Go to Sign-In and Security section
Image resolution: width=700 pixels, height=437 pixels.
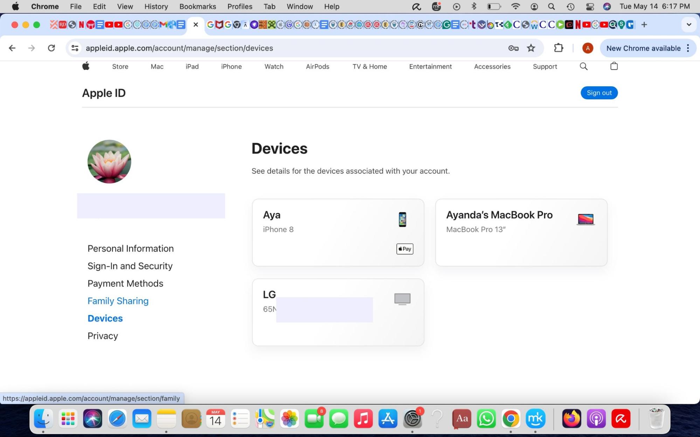[x=130, y=266]
